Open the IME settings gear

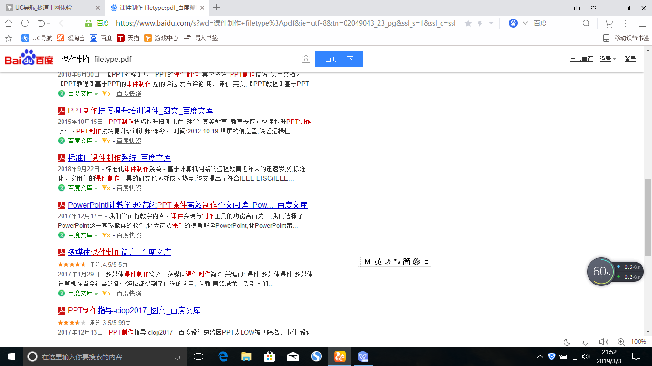coord(416,262)
